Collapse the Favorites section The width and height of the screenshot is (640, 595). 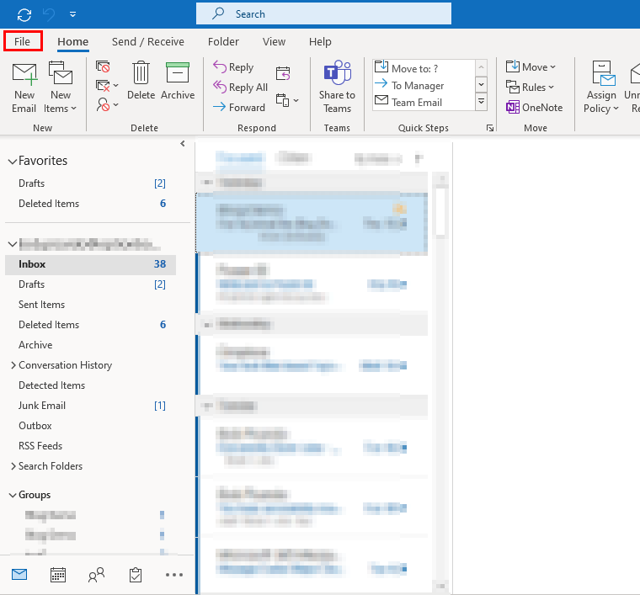coord(13,161)
